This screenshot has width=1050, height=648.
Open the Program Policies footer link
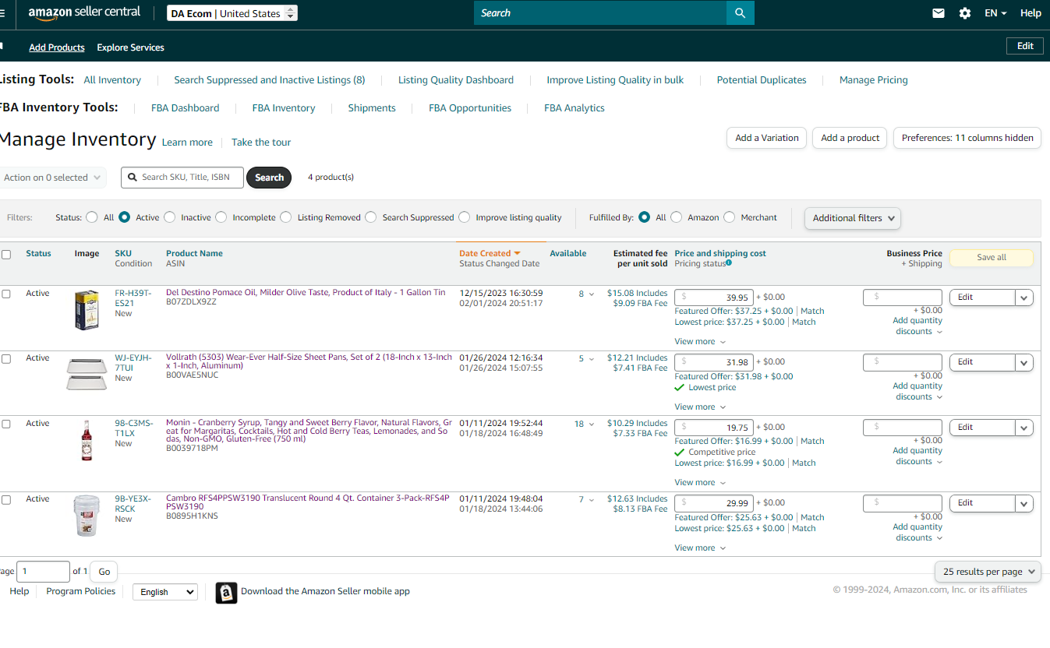[x=81, y=591]
